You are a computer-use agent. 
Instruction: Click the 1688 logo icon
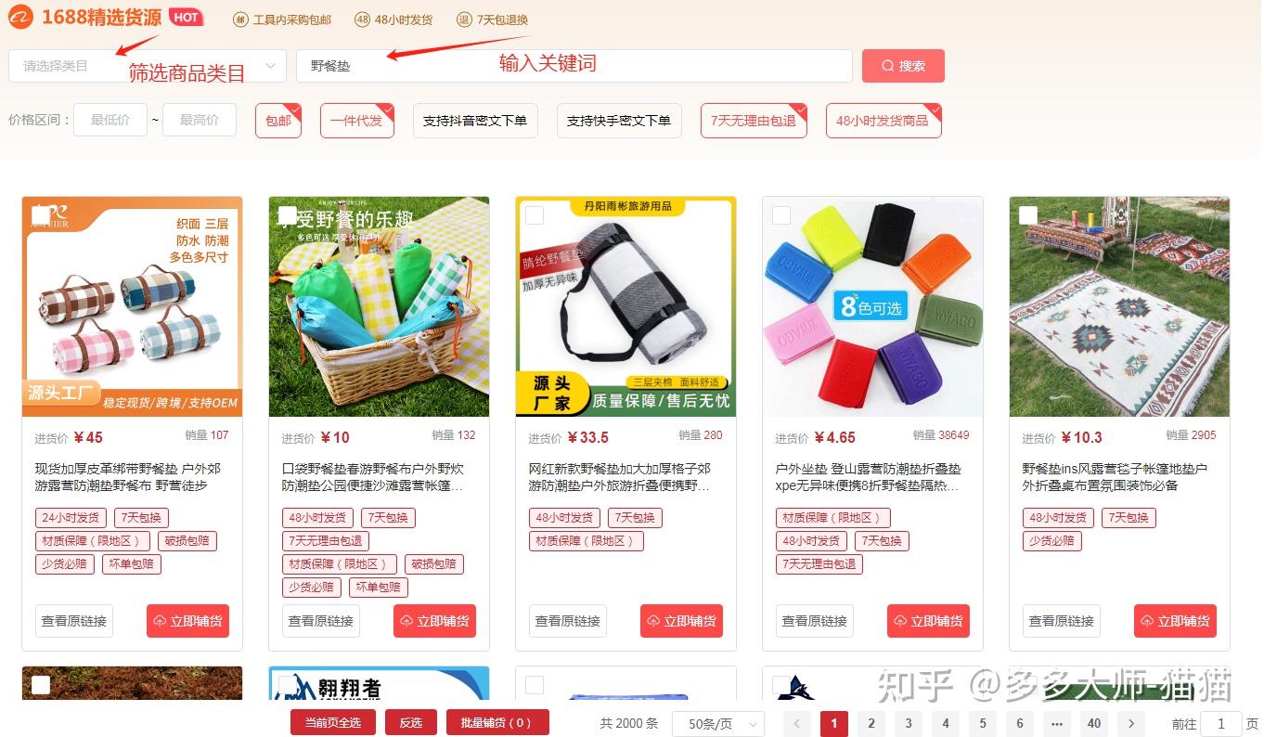tap(20, 18)
